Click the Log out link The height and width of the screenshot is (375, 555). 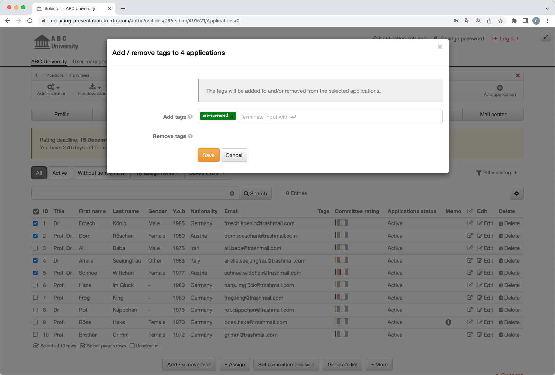click(505, 39)
